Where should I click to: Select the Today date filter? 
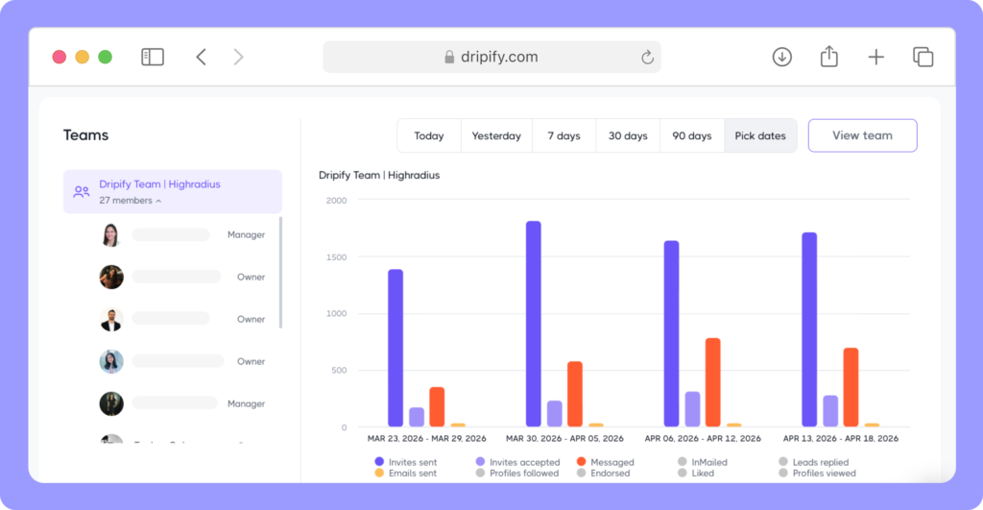pos(429,135)
